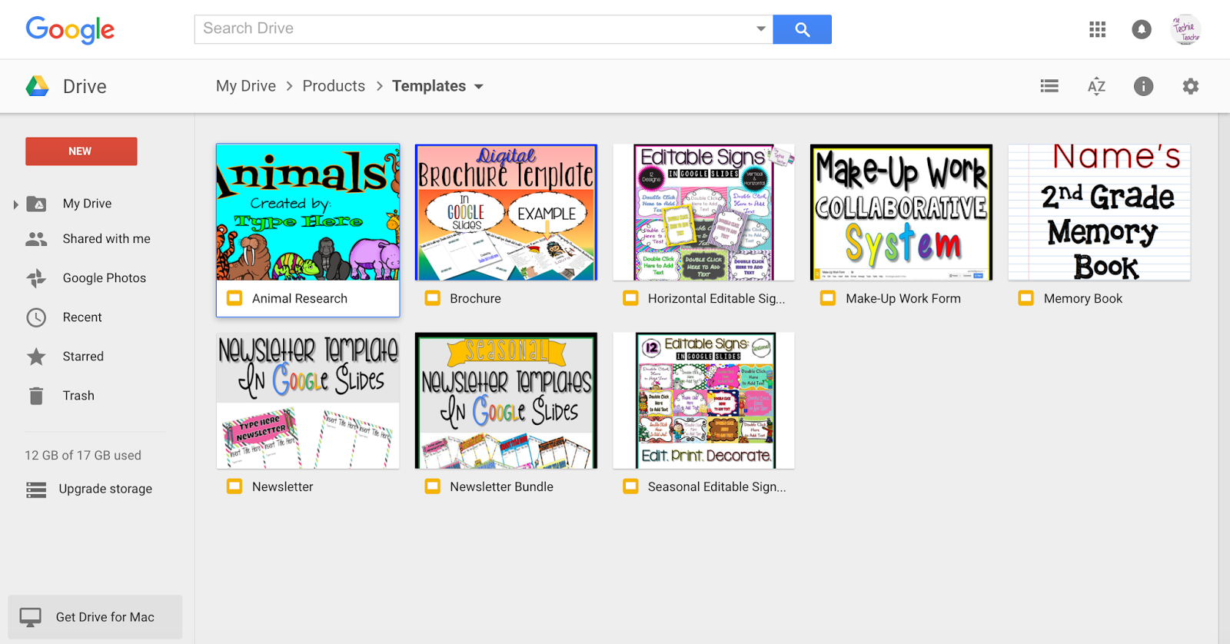Click the Newsletter Bundle file name
Screen dimensions: 1230x644
point(501,487)
